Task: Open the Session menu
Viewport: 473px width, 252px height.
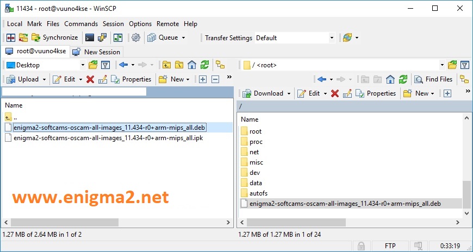Action: (113, 24)
